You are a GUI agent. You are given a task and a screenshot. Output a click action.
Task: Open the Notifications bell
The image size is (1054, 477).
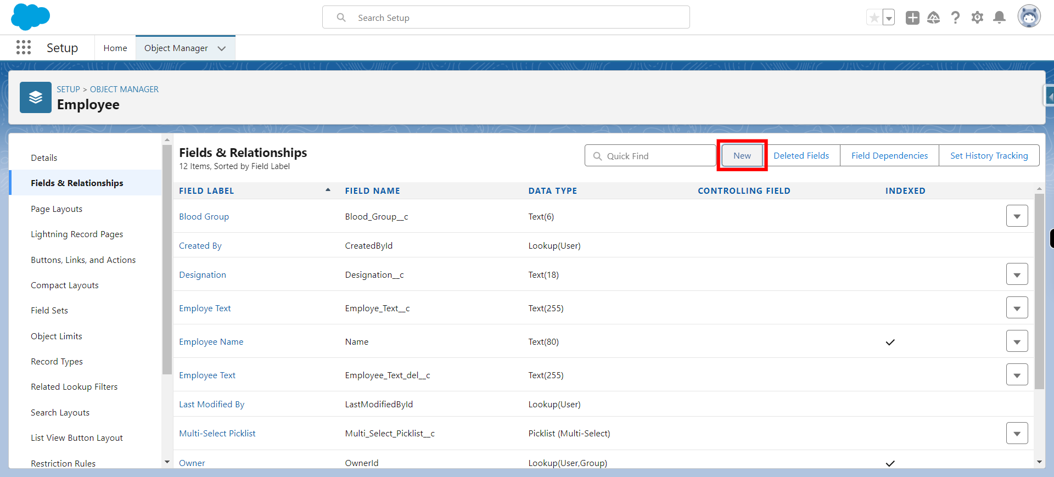tap(1000, 18)
